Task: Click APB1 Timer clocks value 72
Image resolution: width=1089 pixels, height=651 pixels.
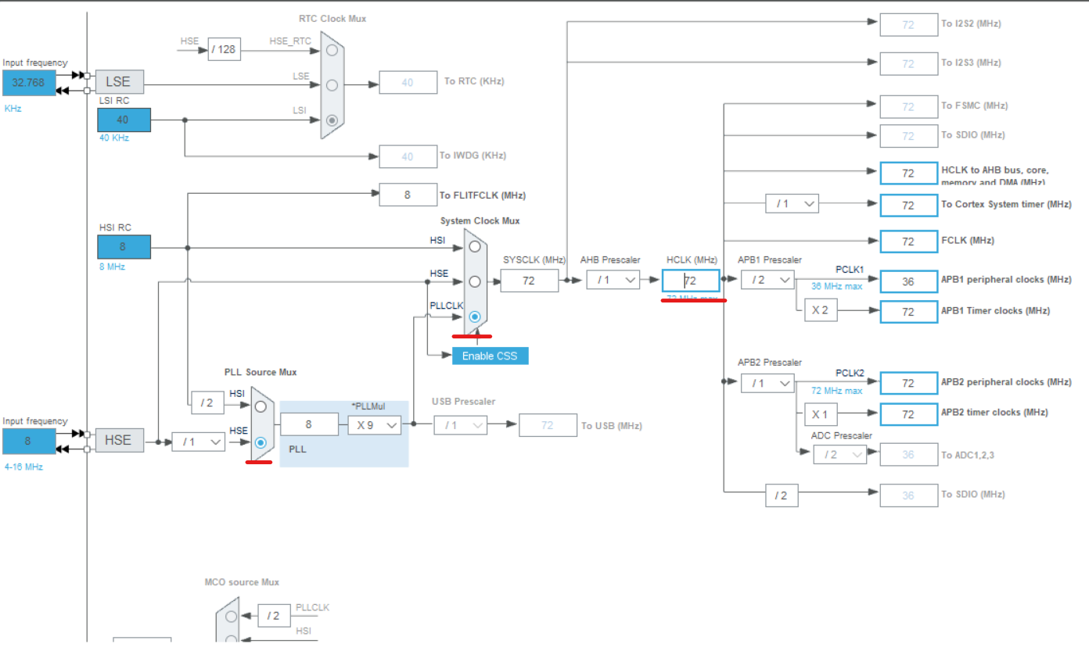Action: [909, 312]
